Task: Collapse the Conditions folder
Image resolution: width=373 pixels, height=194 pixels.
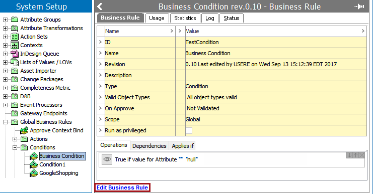Action: tap(15, 147)
